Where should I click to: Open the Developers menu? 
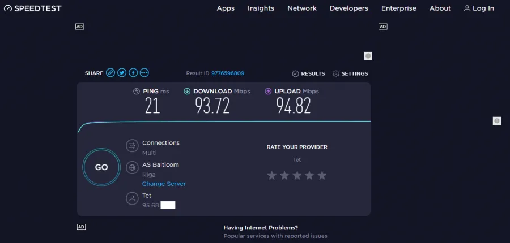click(349, 8)
